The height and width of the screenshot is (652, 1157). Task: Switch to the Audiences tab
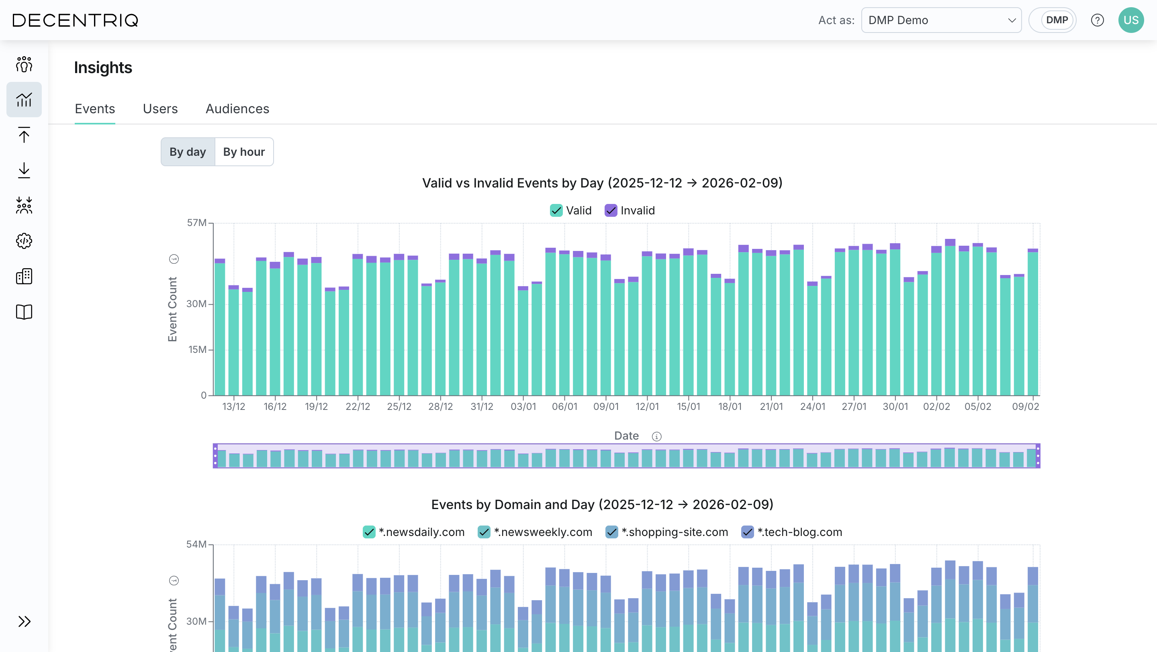(237, 108)
